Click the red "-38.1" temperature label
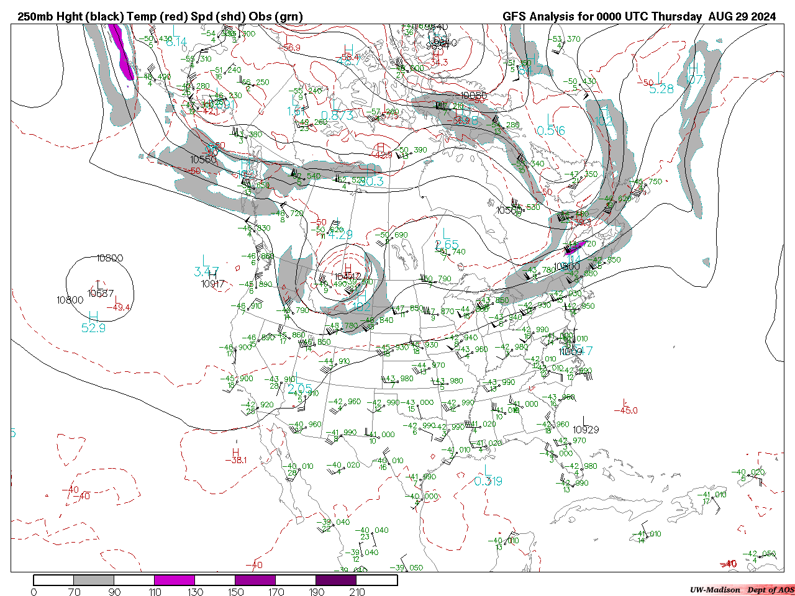 click(x=236, y=460)
